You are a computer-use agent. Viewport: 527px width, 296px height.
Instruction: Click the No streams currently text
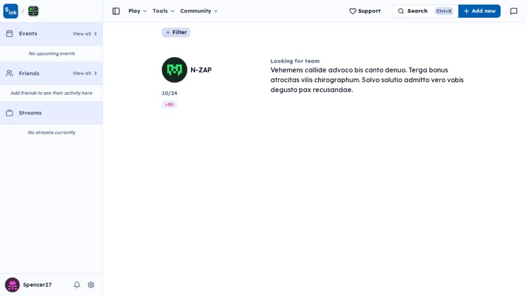(52, 133)
